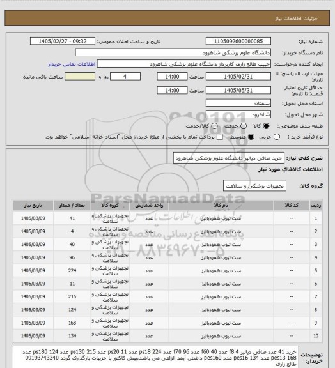Click the گروه کالا column header
The width and height of the screenshot is (335, 368).
pyautogui.click(x=110, y=205)
